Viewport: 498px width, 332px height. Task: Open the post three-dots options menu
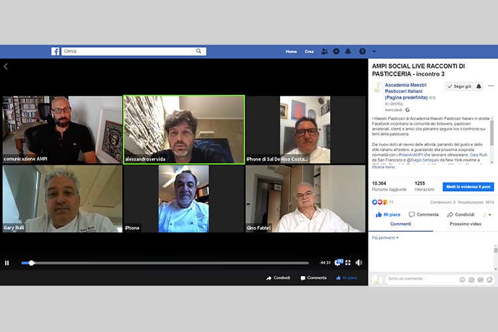pyautogui.click(x=491, y=86)
